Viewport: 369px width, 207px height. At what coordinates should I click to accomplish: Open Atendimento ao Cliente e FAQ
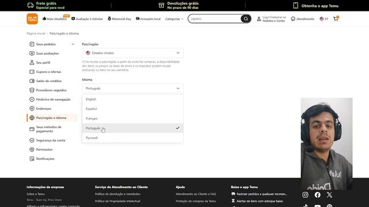(x=196, y=194)
